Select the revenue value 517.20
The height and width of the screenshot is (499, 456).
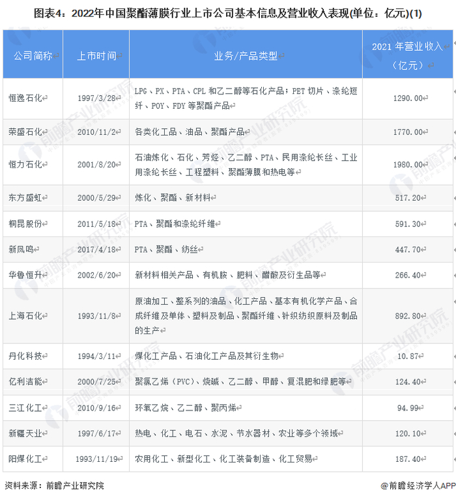[x=408, y=197]
